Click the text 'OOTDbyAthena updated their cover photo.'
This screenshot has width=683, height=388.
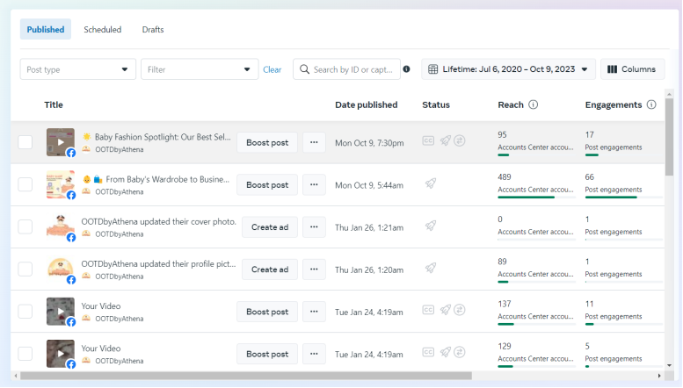pos(158,221)
